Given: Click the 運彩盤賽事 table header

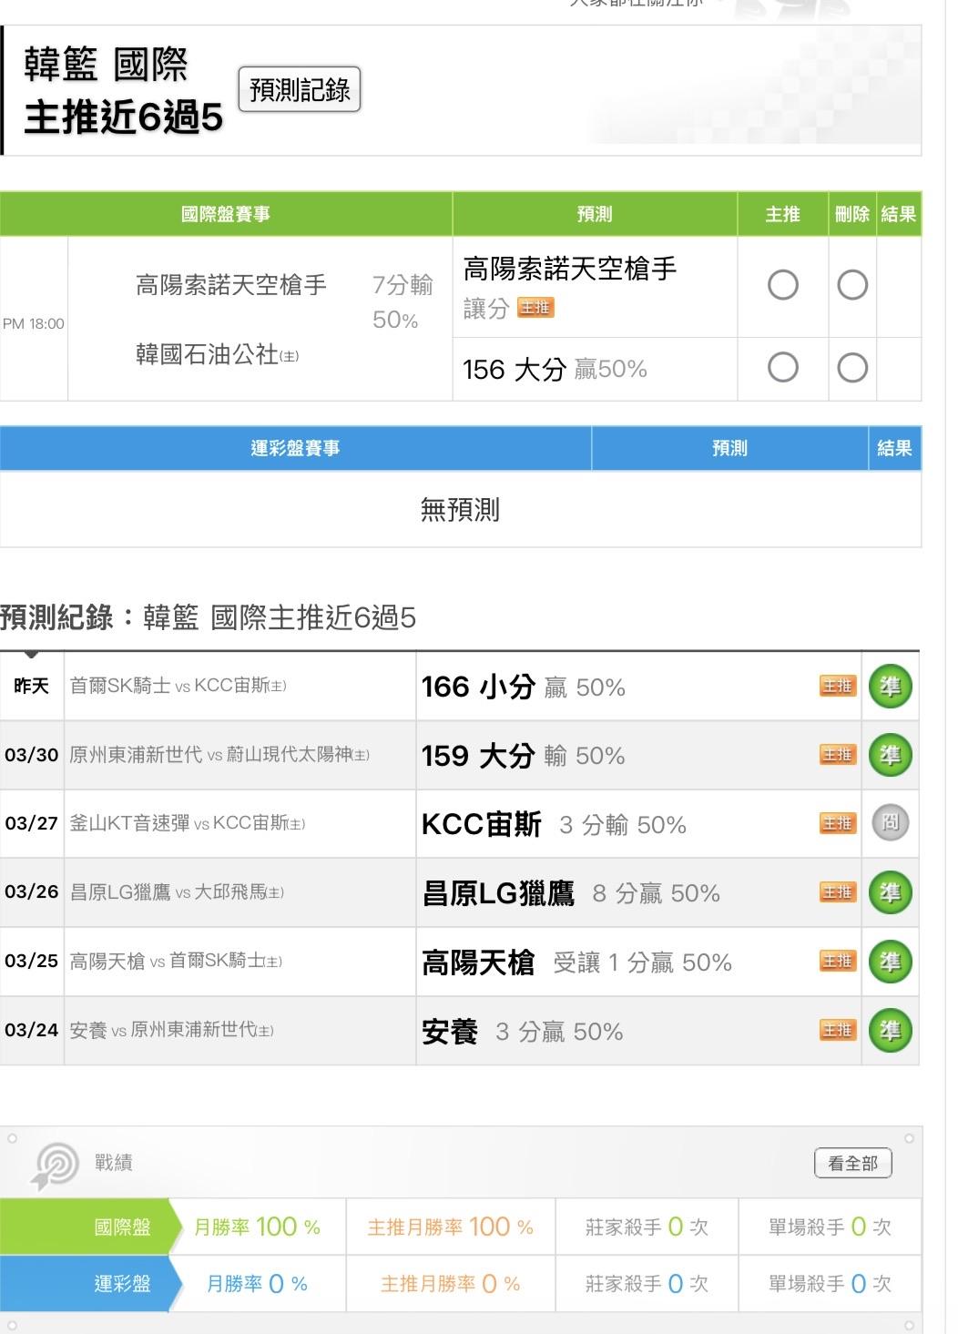Looking at the screenshot, I should click(295, 448).
